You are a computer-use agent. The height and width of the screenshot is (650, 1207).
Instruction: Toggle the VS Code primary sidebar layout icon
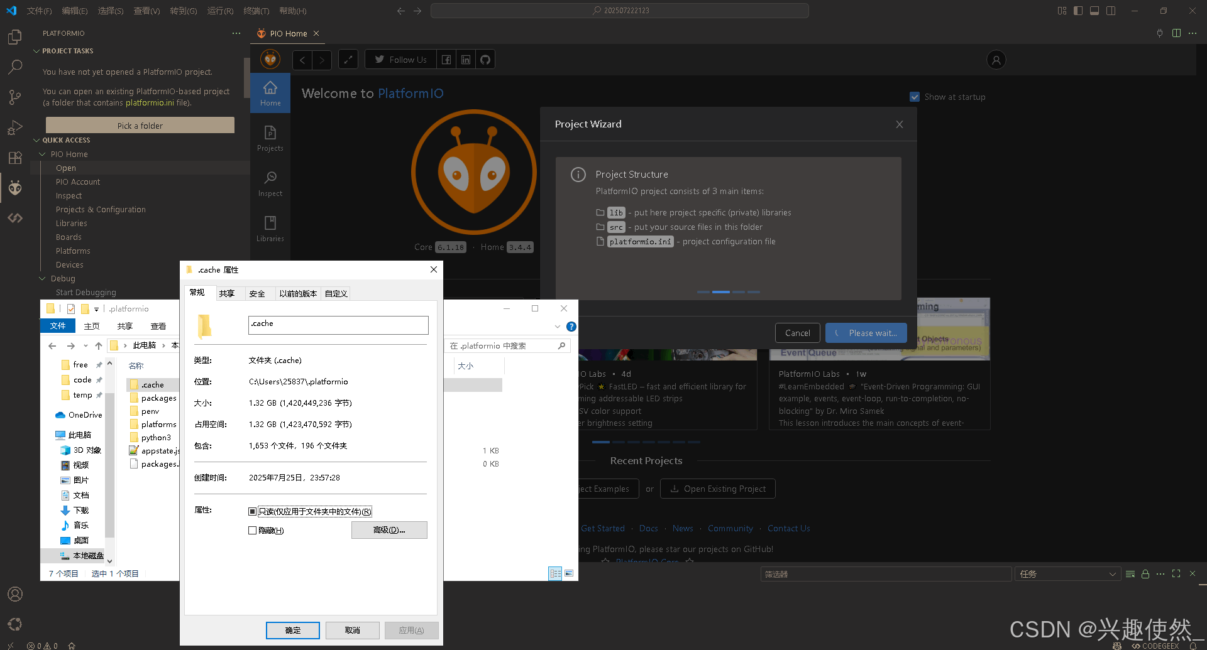tap(1078, 11)
